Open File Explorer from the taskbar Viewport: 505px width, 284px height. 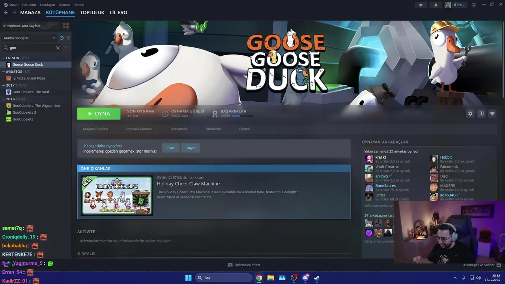[x=271, y=278]
